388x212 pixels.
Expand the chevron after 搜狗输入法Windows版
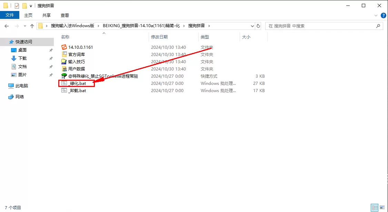pos(99,26)
